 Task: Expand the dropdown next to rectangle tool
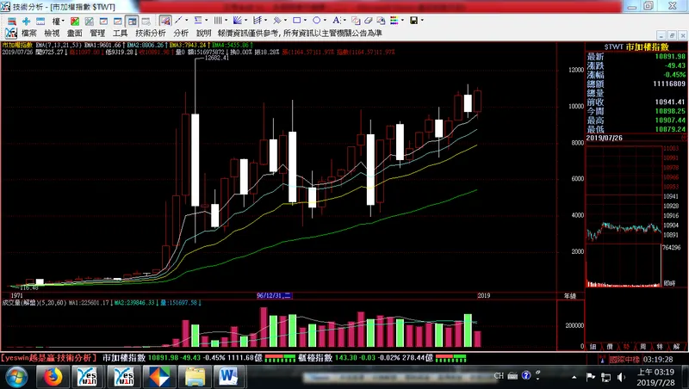coord(306,20)
